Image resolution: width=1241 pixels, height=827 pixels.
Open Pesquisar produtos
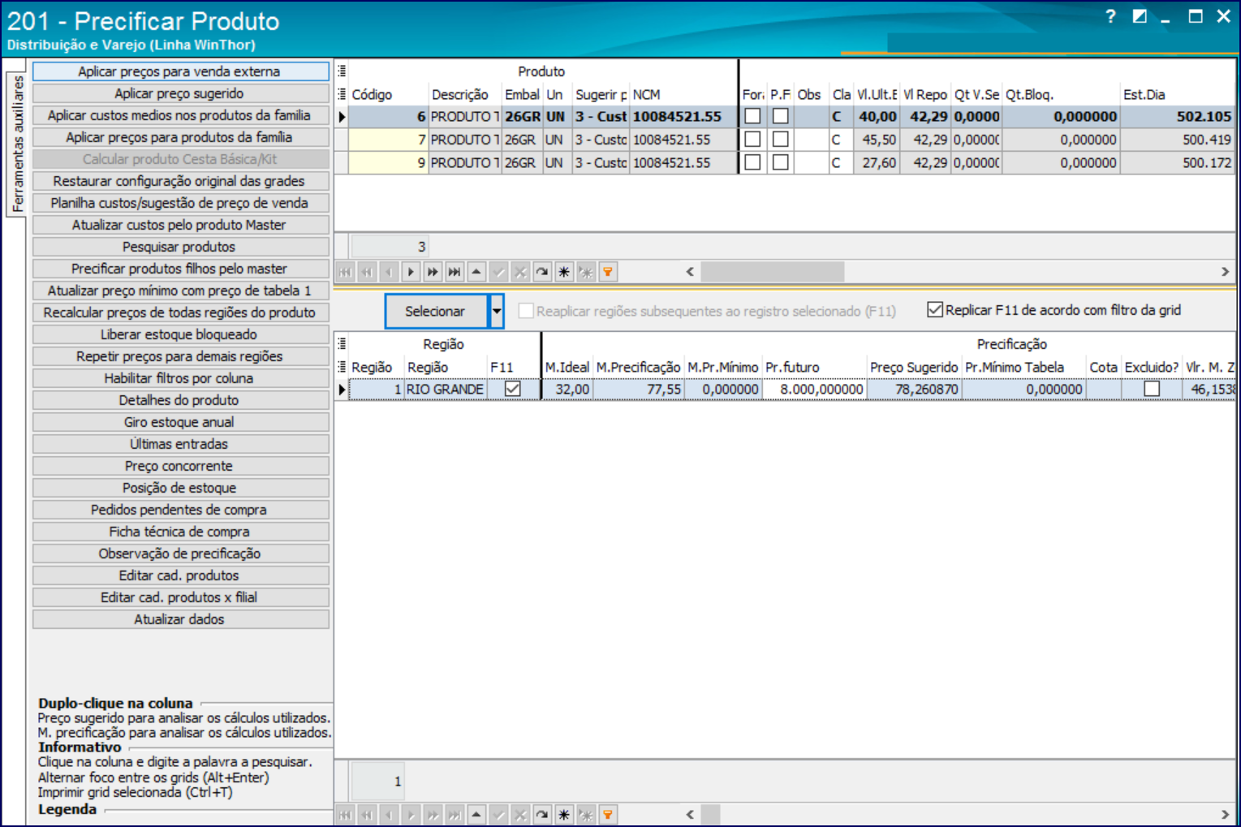180,247
